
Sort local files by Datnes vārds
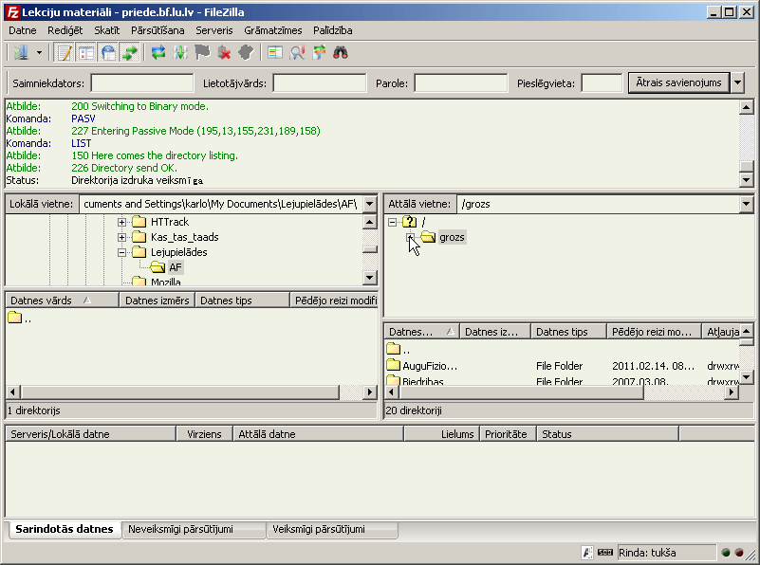tap(62, 301)
